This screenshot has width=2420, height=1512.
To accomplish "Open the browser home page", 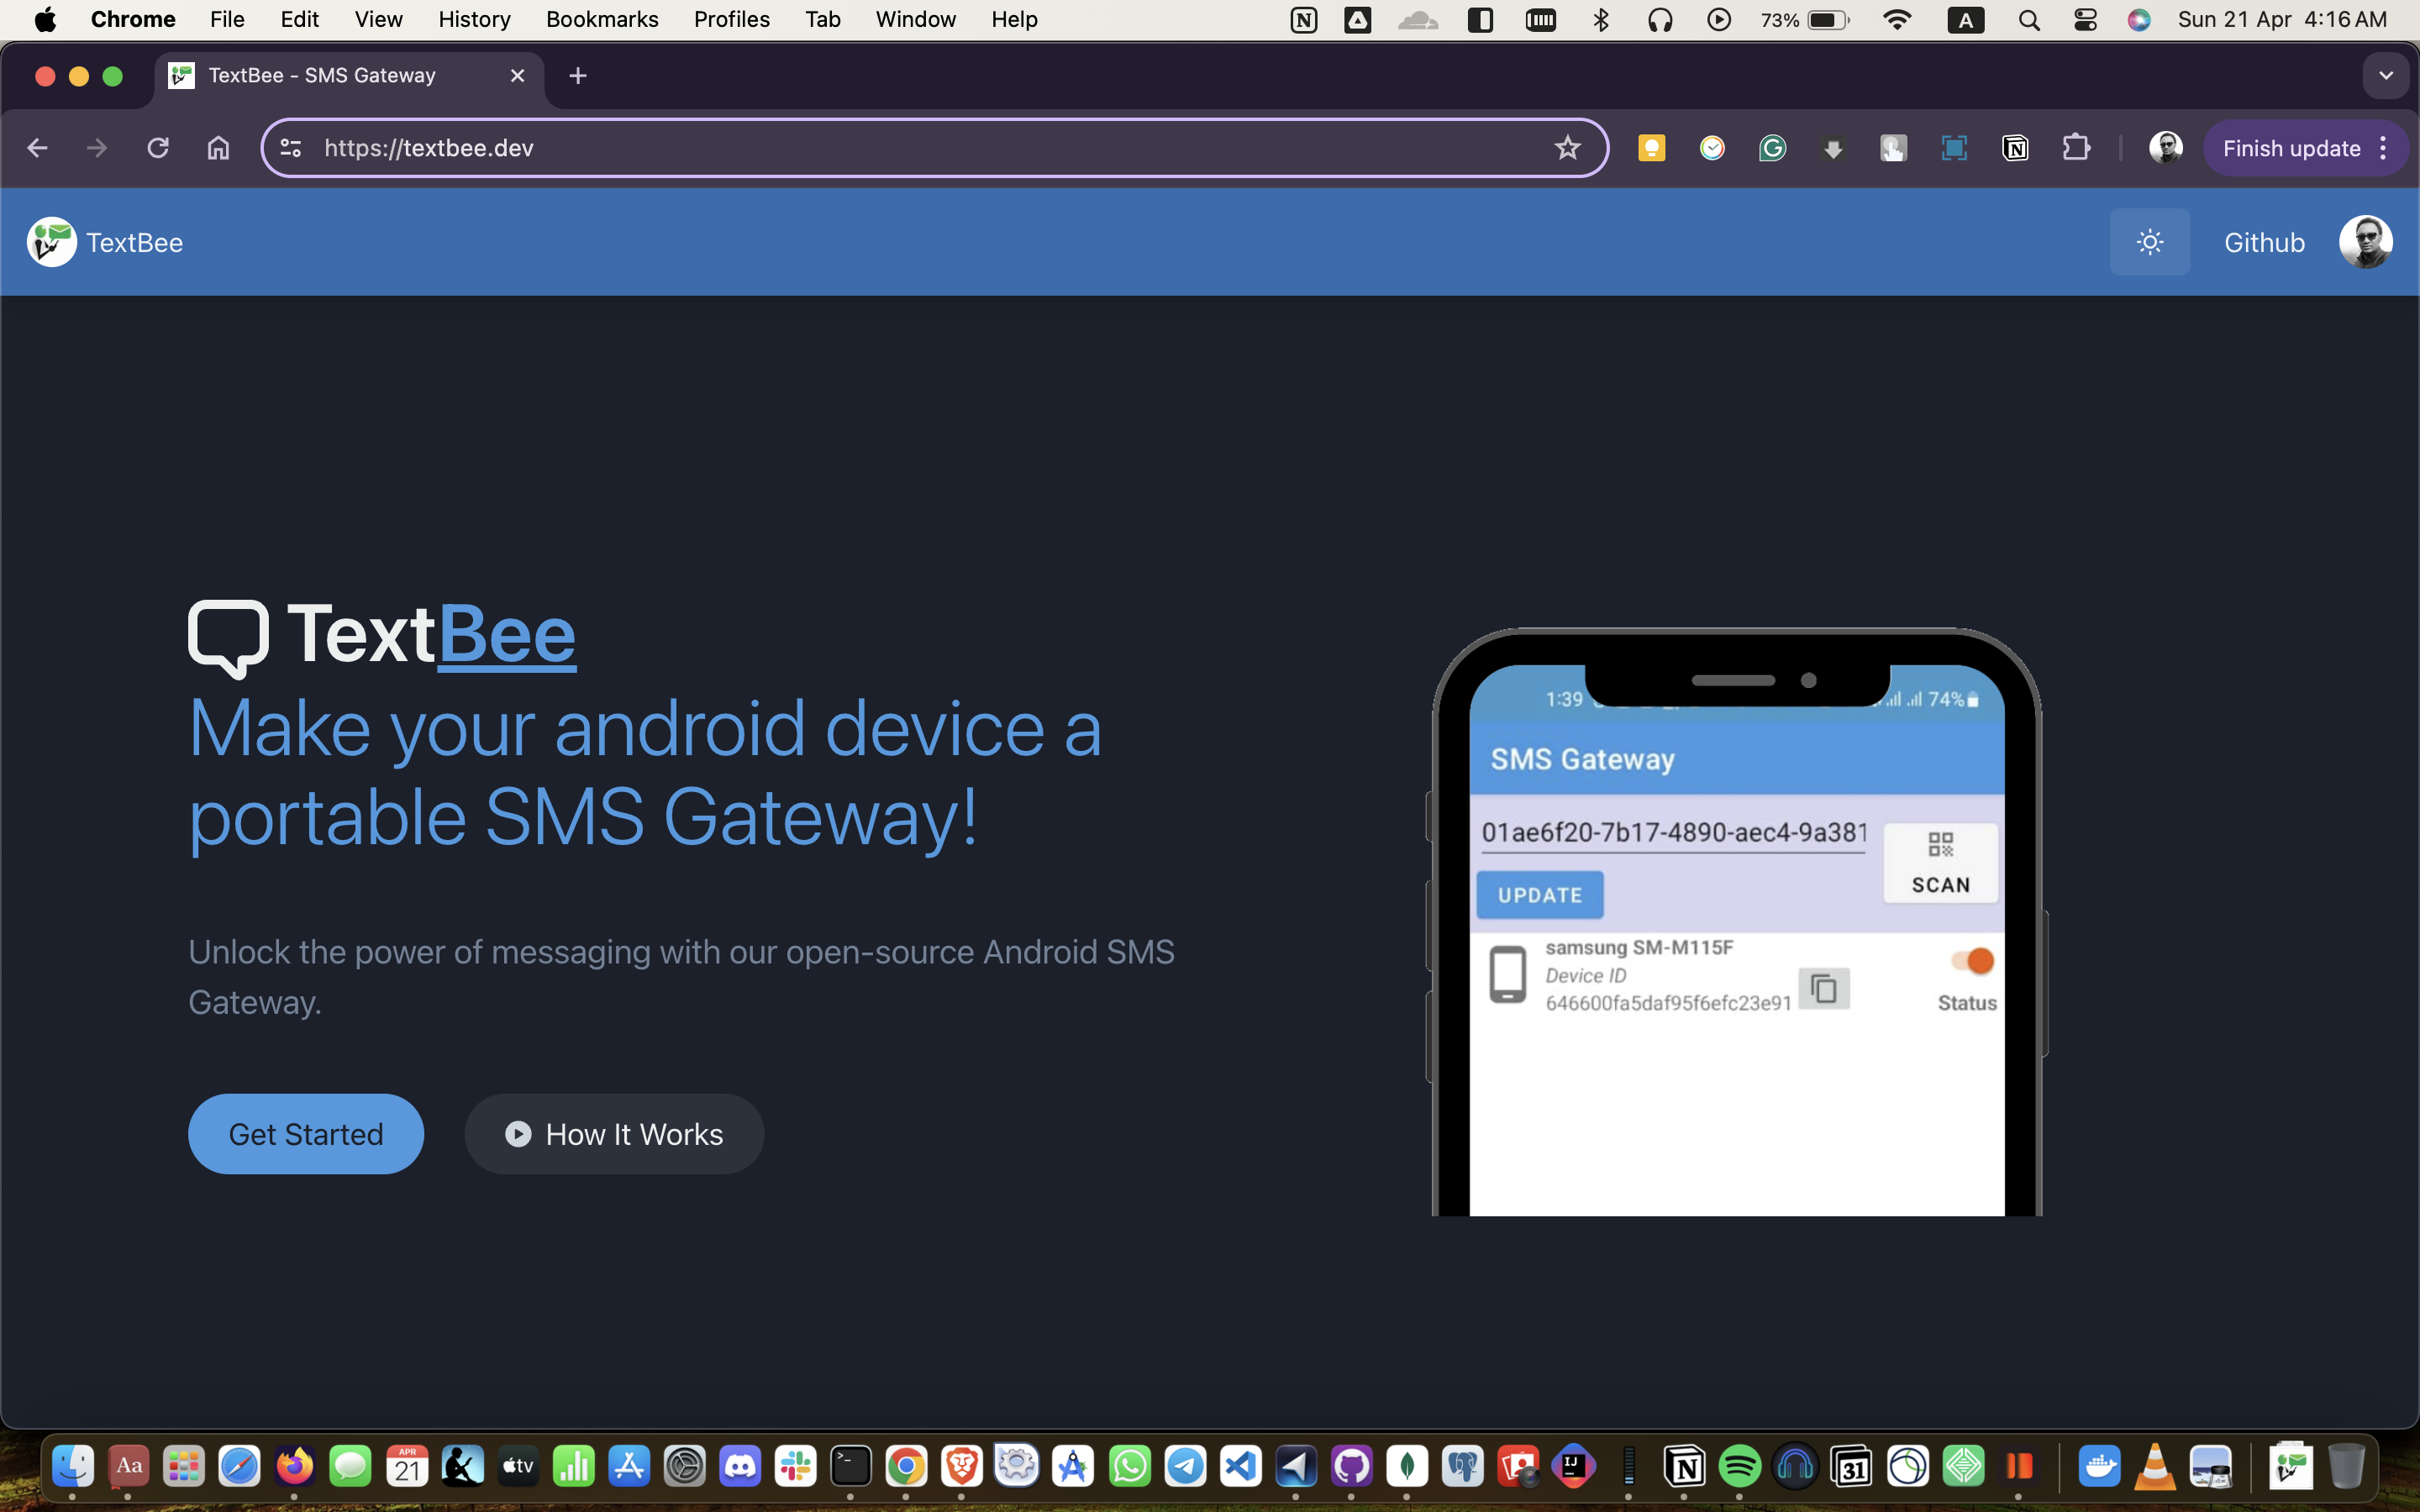I will click(x=218, y=148).
